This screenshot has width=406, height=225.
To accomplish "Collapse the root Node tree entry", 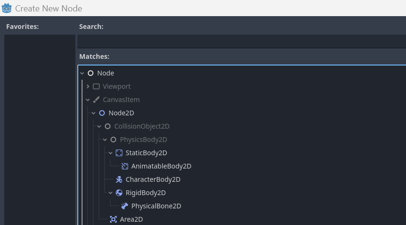I will [83, 73].
